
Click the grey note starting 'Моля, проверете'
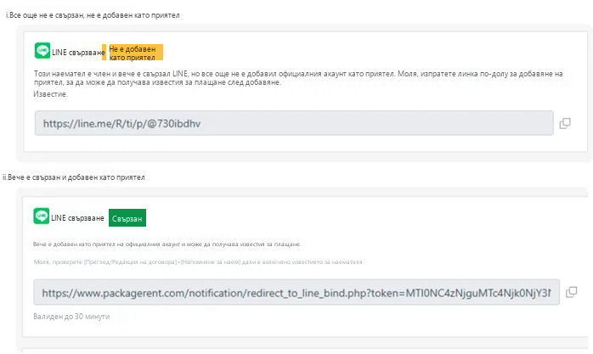pyautogui.click(x=198, y=261)
